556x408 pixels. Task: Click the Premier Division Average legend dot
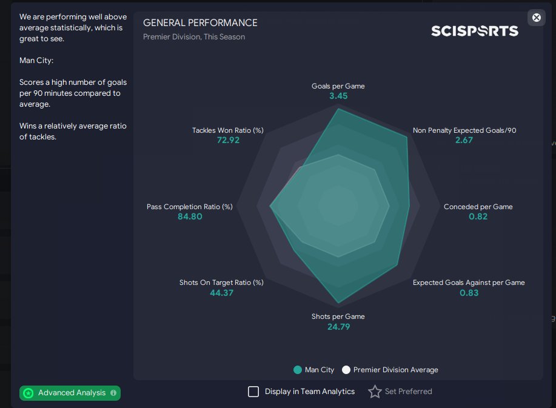point(346,370)
